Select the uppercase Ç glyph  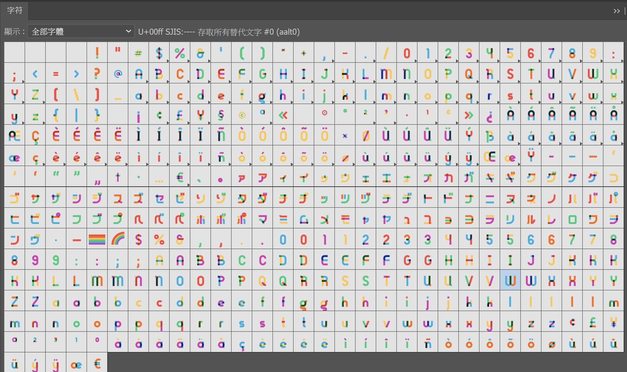point(35,135)
